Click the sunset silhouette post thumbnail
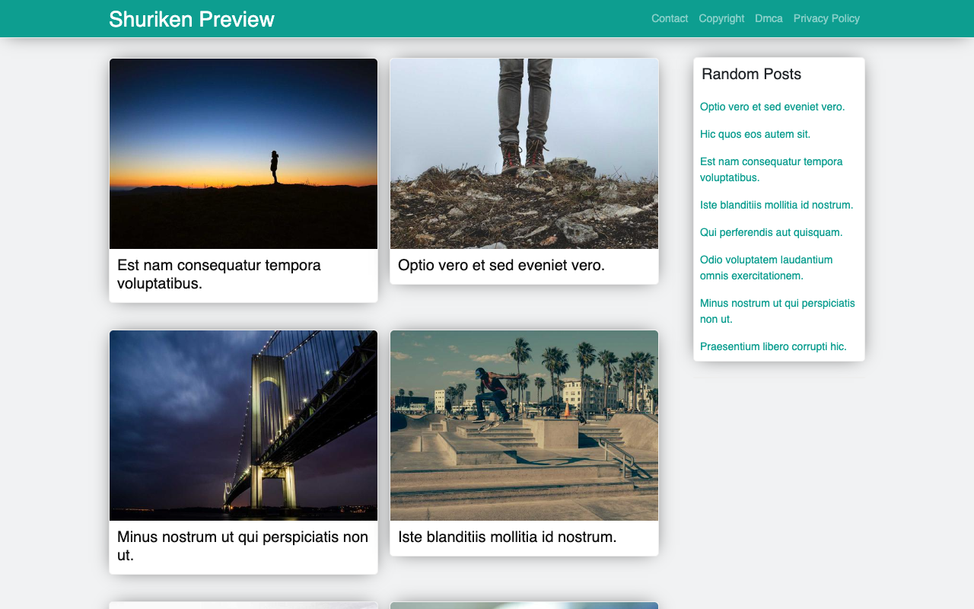 [x=243, y=153]
